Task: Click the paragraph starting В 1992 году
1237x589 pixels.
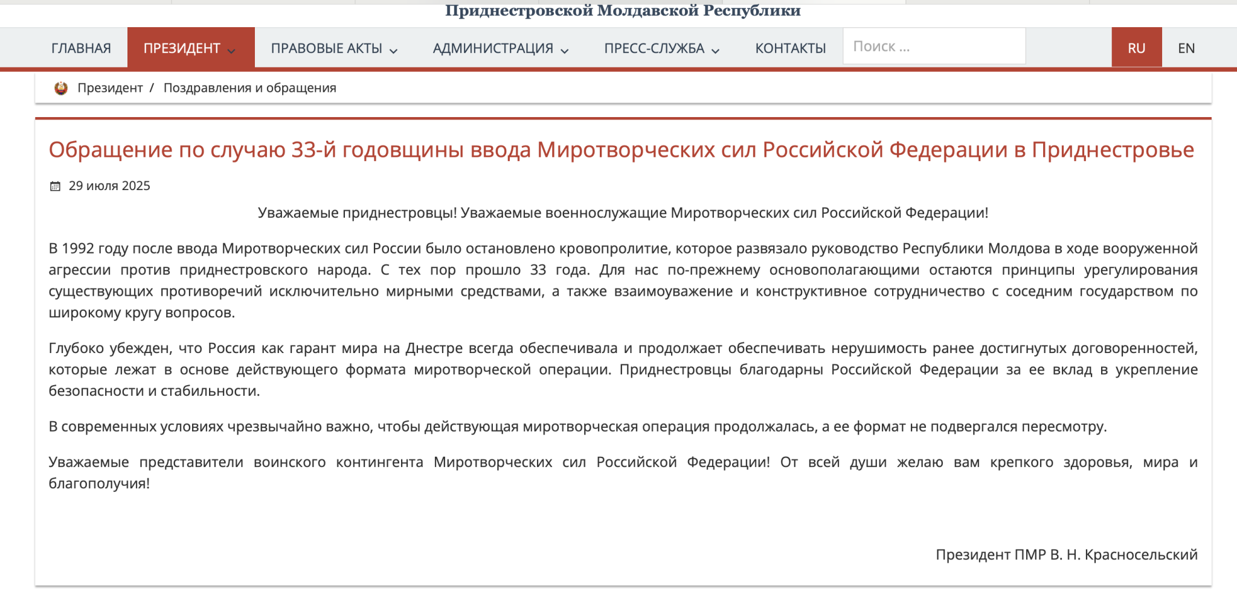Action: (x=623, y=281)
